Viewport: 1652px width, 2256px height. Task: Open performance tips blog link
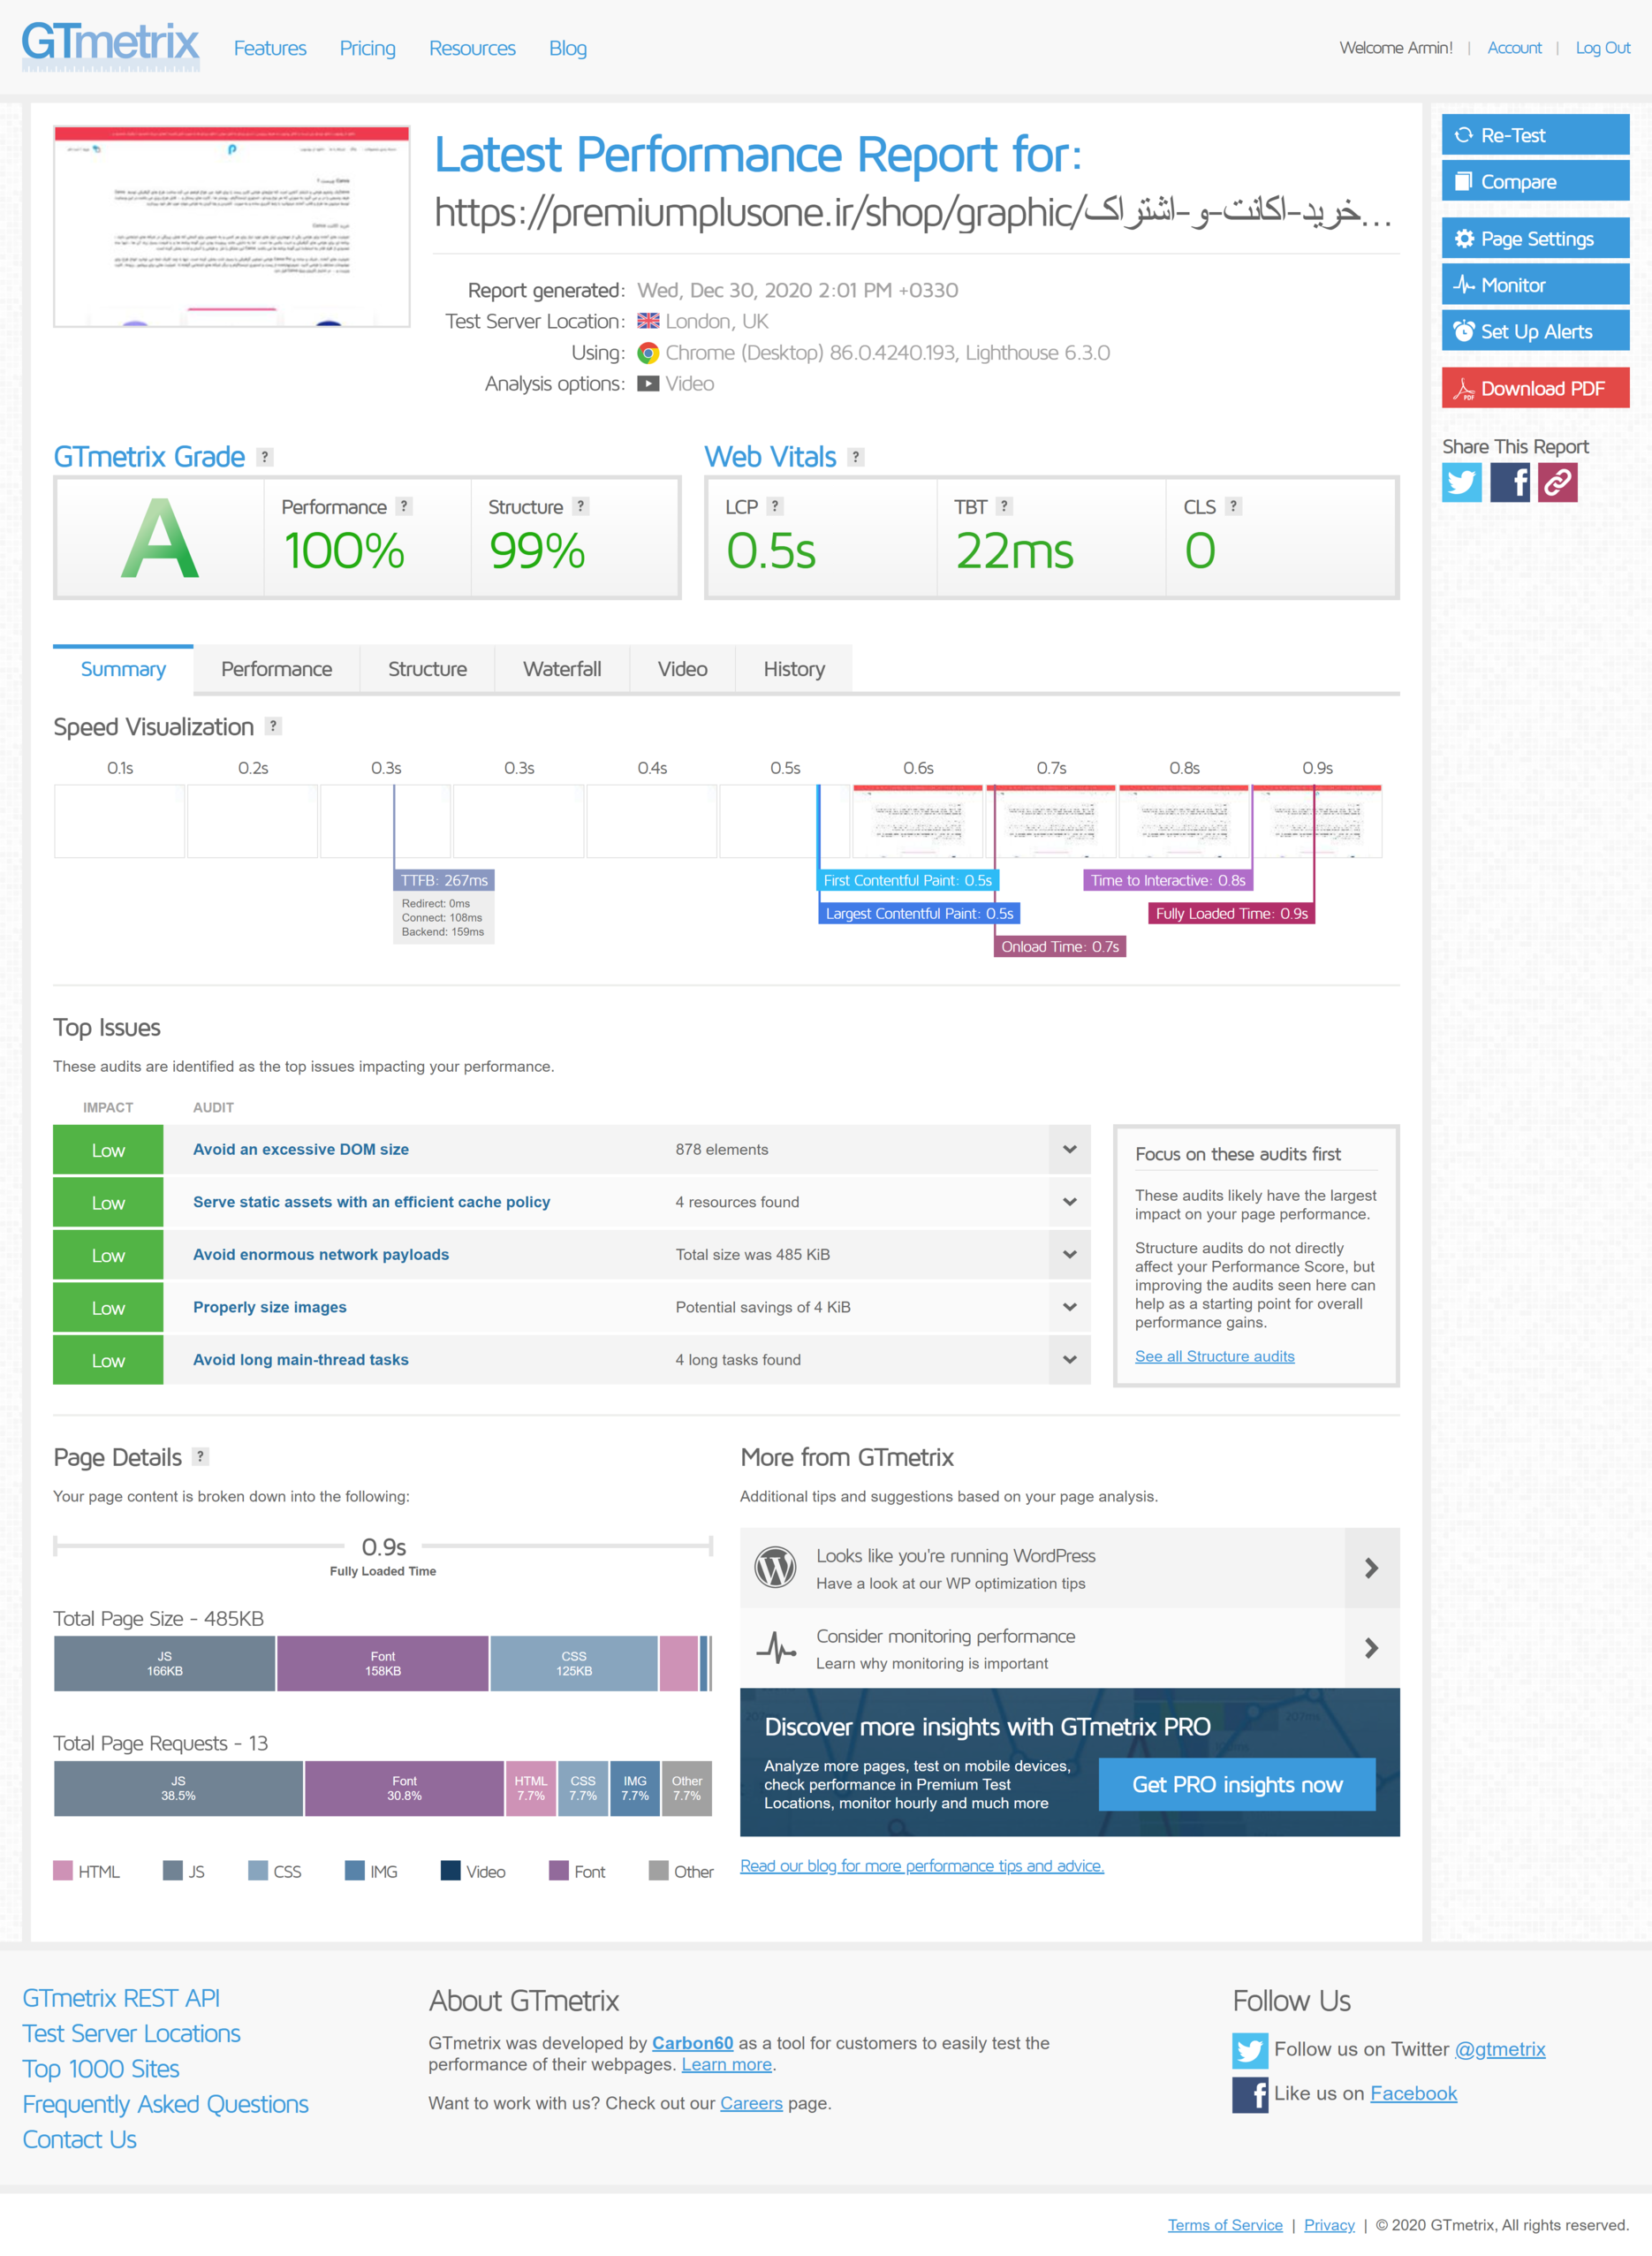(x=921, y=1866)
